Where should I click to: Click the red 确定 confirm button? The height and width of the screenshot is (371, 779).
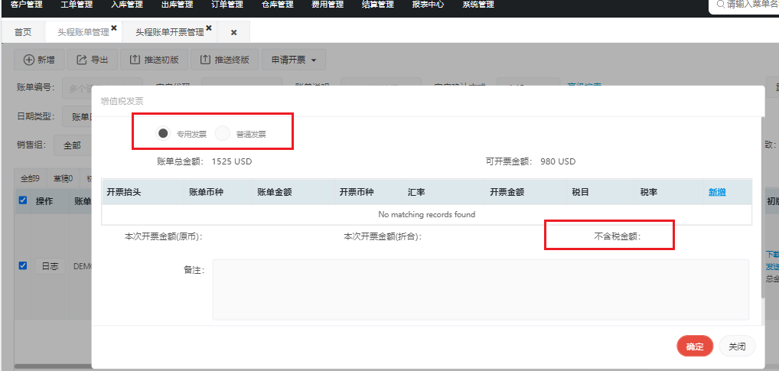695,347
